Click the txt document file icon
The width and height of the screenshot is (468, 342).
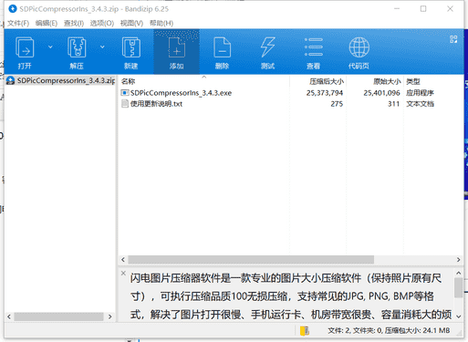pos(125,104)
